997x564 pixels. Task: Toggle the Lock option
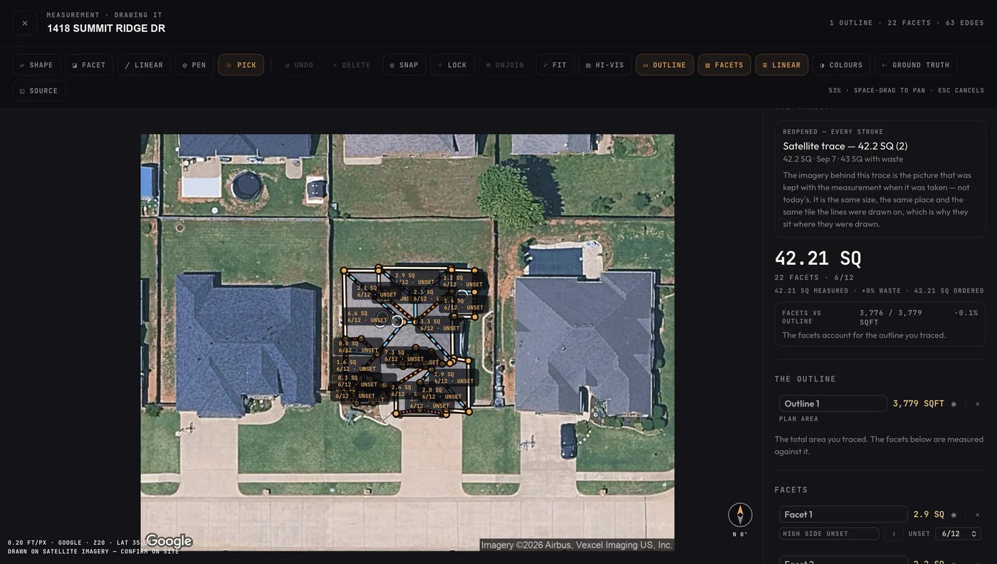pos(452,65)
